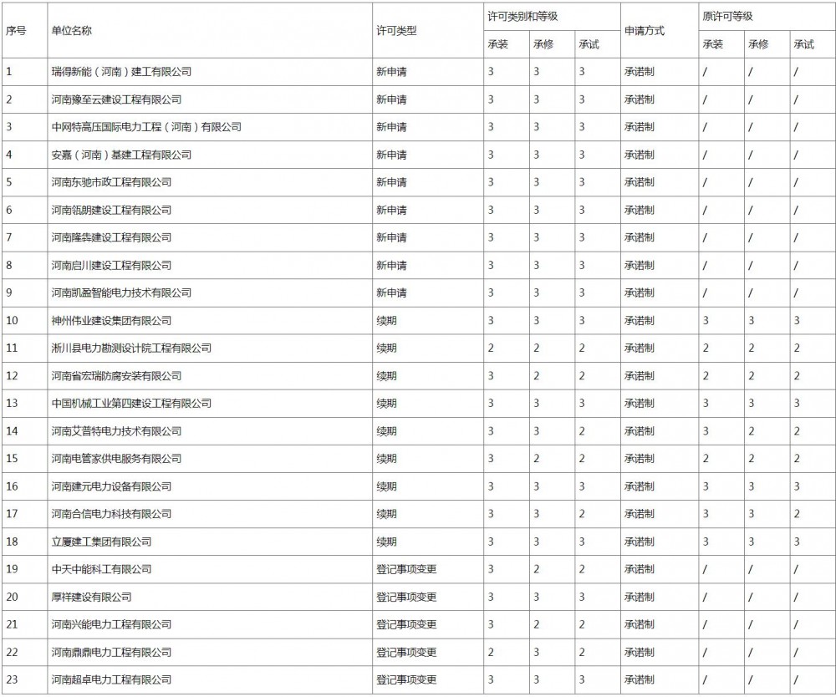Screen dimensions: 836x697
Task: Click 立厦建工集团有限公司 company name
Action: click(x=101, y=542)
